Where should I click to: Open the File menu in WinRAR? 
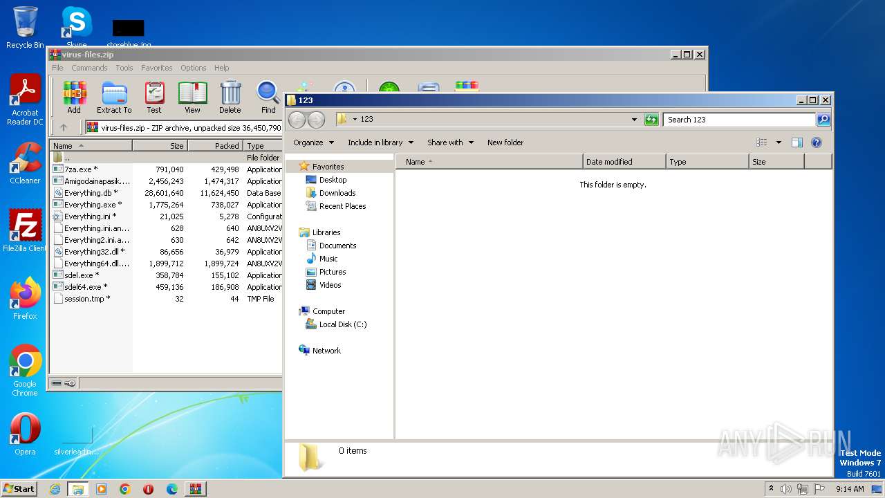click(x=57, y=68)
